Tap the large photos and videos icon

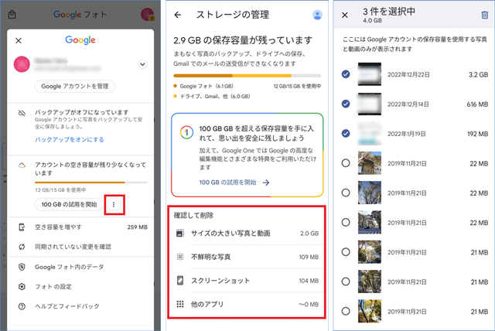click(x=180, y=234)
